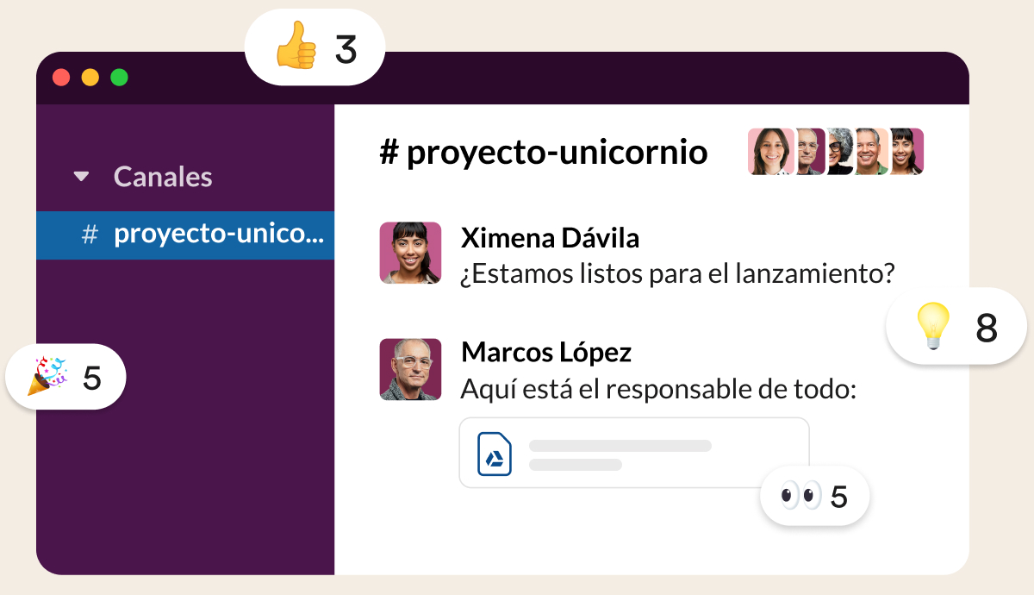Click the thumbs up reaction emoji
The height and width of the screenshot is (595, 1034).
[296, 44]
